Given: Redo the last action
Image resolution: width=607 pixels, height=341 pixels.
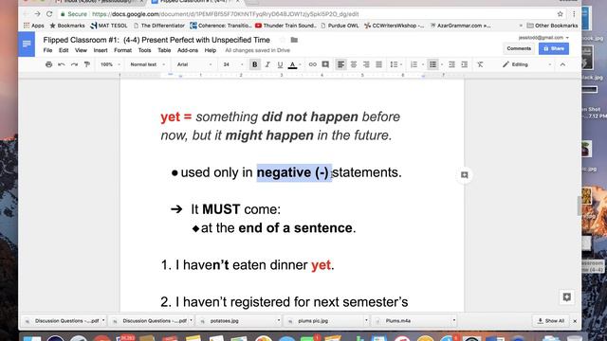Looking at the screenshot, I should click(x=74, y=64).
